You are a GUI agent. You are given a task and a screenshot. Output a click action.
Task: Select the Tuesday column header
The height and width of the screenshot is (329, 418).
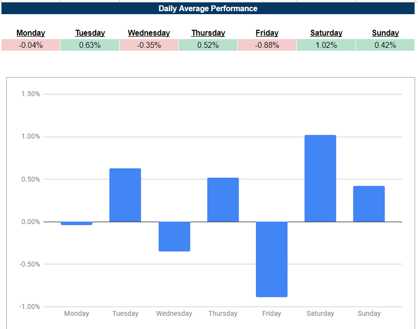(90, 33)
